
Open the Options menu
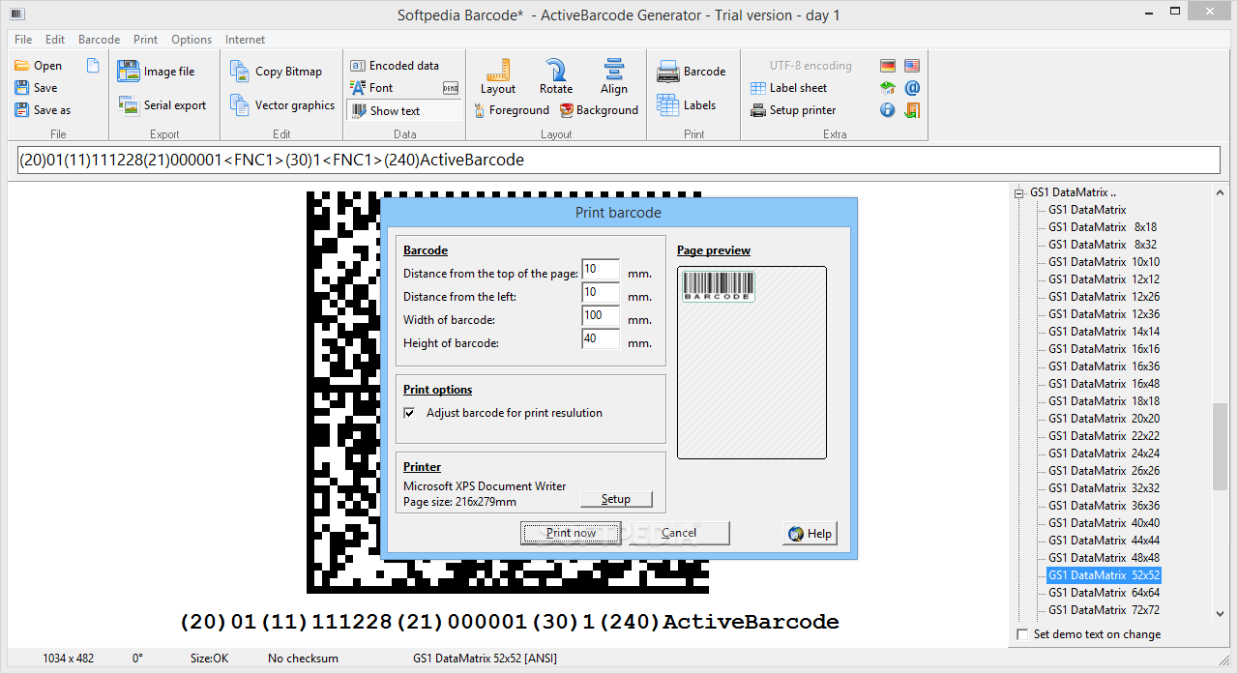(x=192, y=40)
